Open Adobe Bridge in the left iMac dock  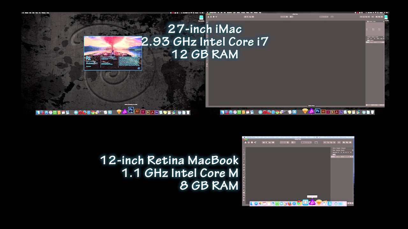148,112
